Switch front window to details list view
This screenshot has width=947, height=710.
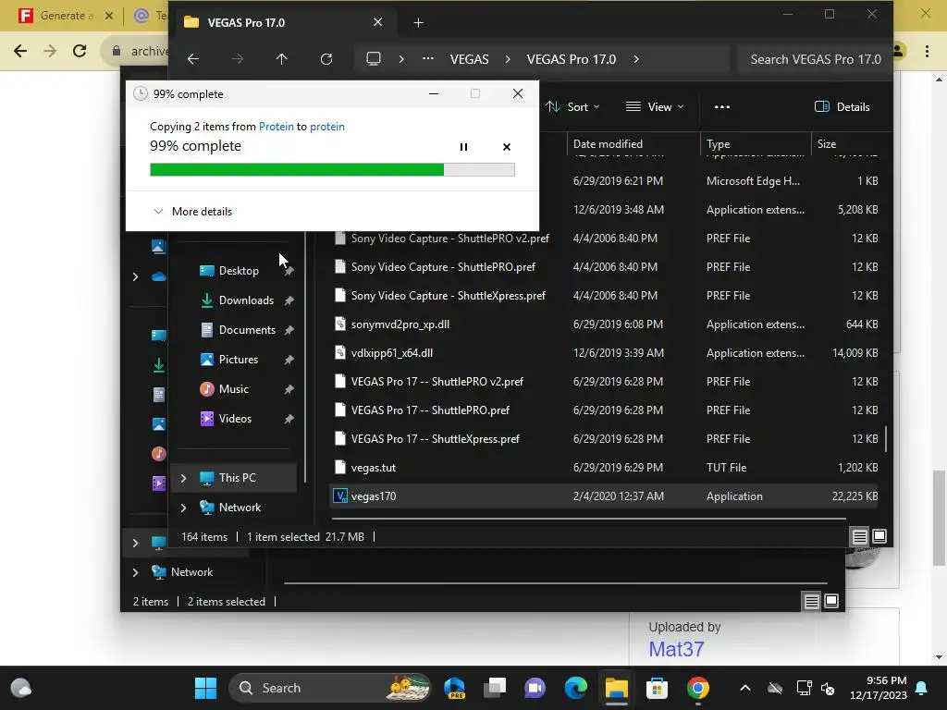coord(859,536)
